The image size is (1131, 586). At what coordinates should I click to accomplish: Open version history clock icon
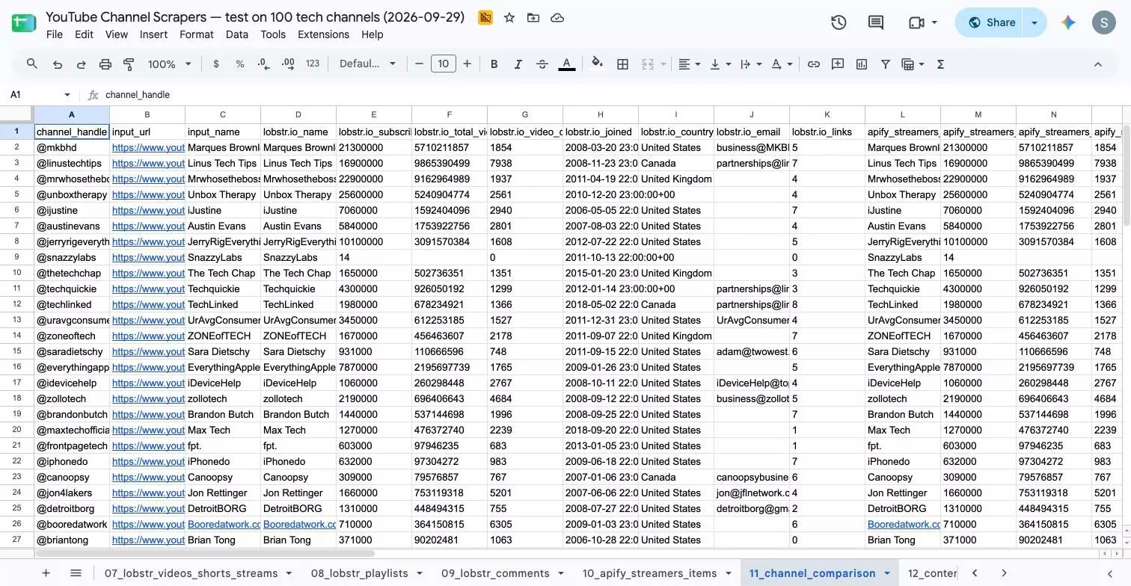[x=839, y=22]
